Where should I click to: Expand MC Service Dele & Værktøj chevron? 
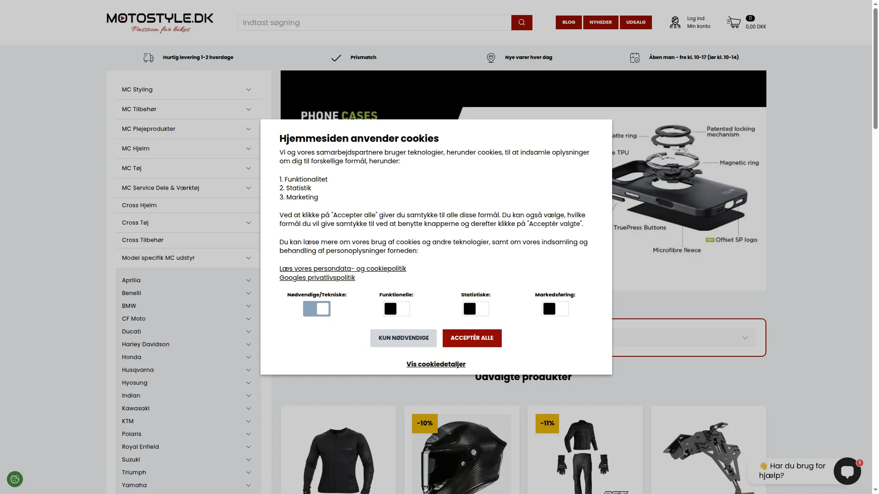coord(249,188)
